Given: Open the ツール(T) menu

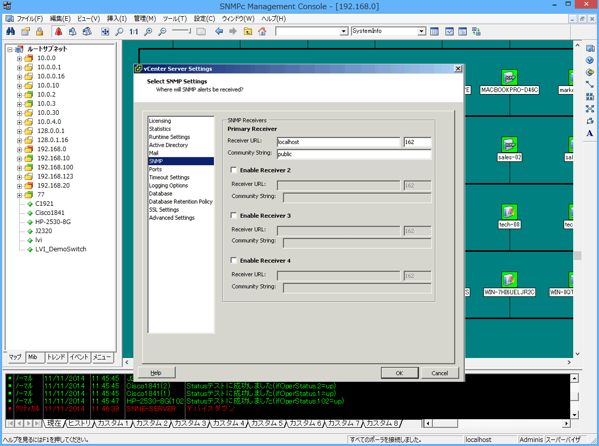Looking at the screenshot, I should tap(175, 18).
